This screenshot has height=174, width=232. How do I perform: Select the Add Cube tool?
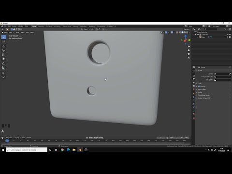(3, 73)
